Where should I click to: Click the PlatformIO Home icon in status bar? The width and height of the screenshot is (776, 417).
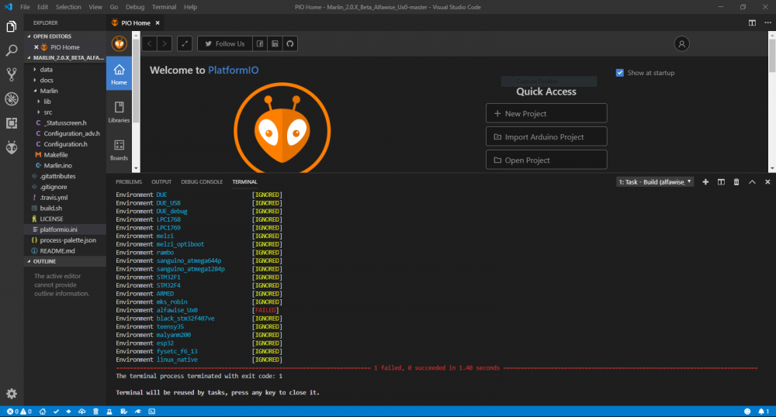pos(43,412)
